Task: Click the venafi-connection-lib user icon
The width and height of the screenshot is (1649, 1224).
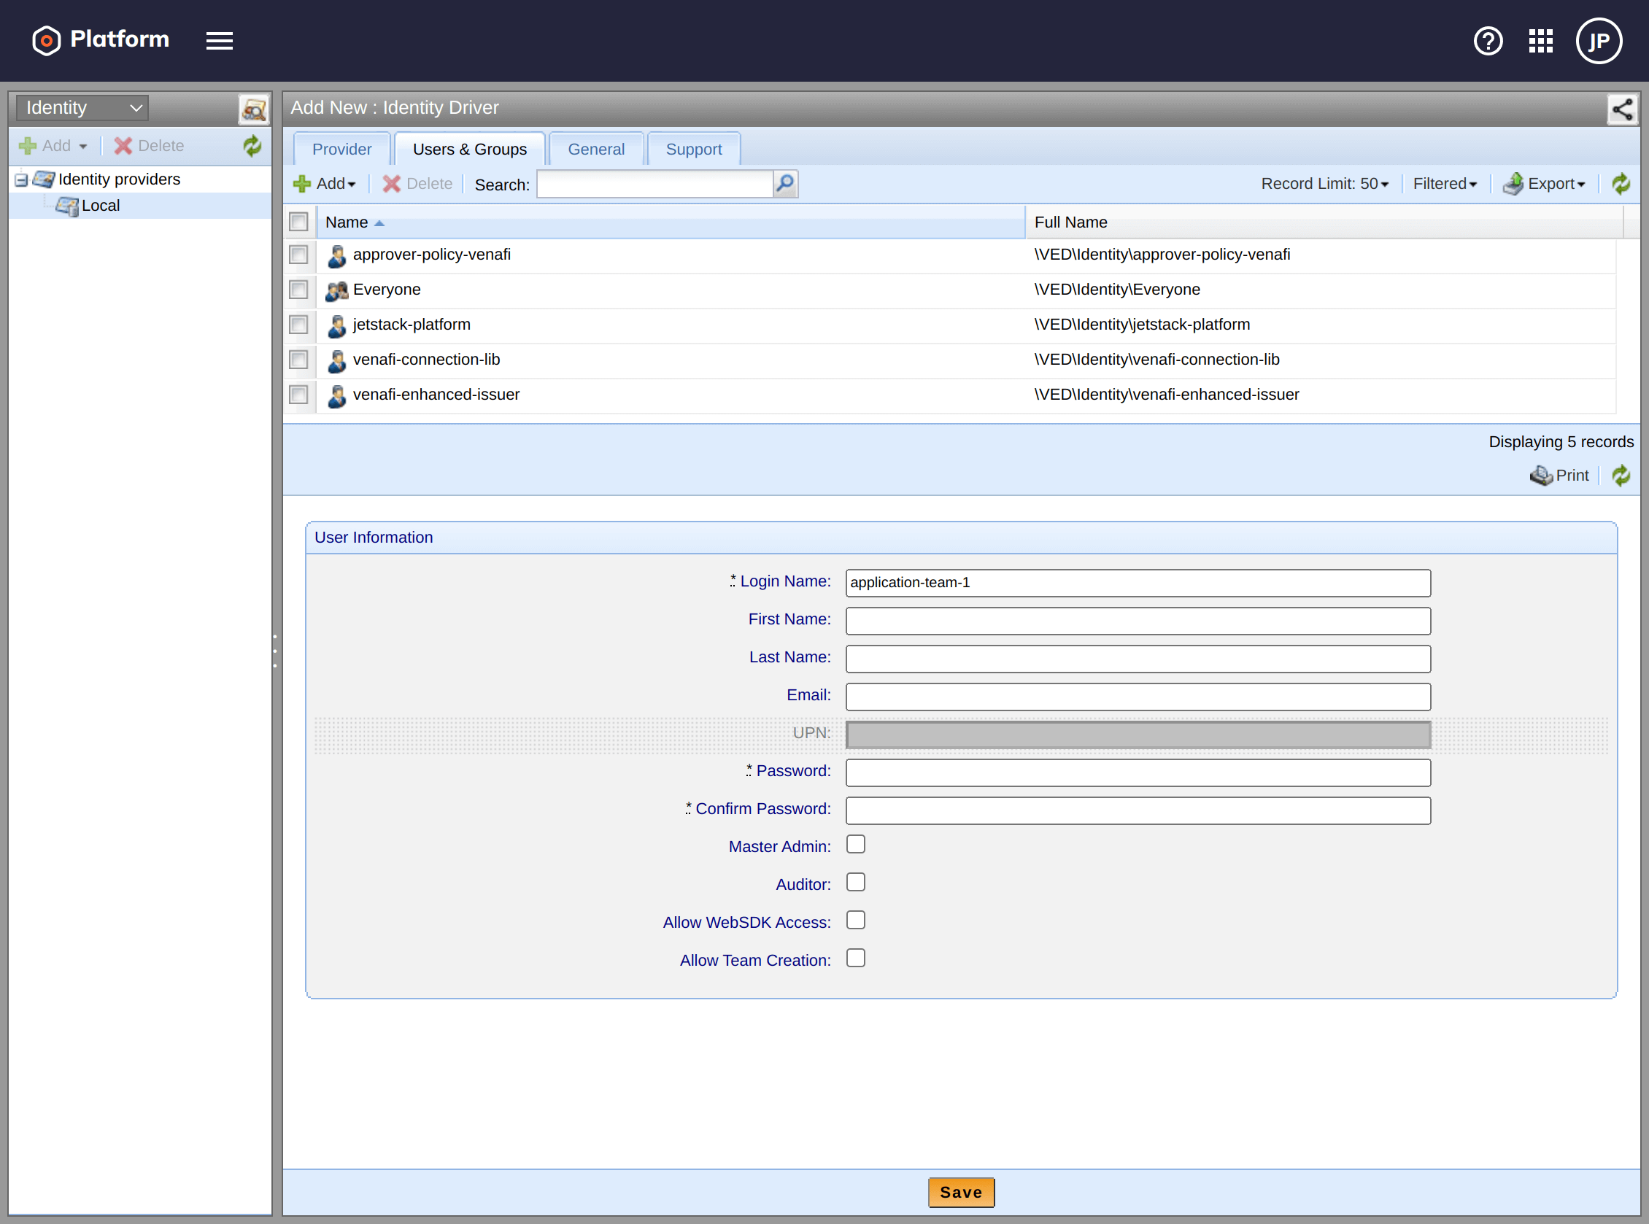Action: (336, 361)
